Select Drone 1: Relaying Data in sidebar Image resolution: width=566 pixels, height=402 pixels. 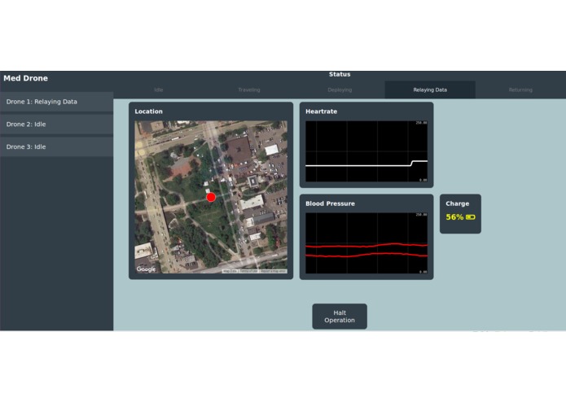(57, 102)
